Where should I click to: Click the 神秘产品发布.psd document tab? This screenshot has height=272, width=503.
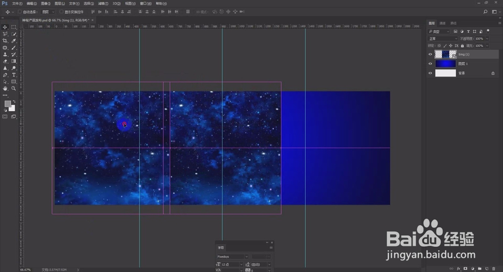(55, 20)
